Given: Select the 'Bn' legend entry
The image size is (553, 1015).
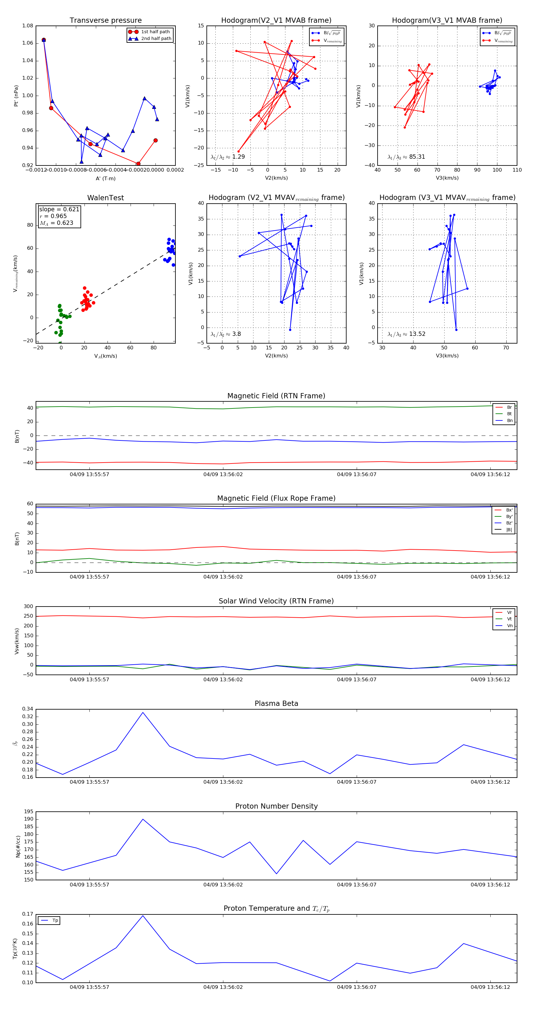Looking at the screenshot, I should 504,420.
